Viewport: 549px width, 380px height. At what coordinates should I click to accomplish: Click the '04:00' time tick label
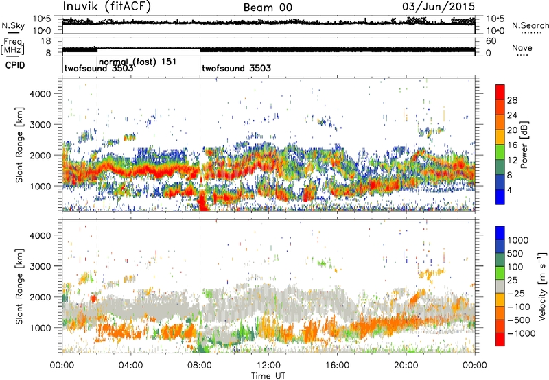tap(130, 366)
